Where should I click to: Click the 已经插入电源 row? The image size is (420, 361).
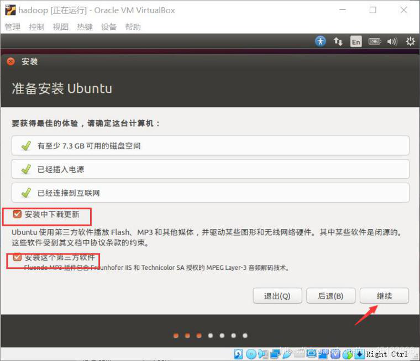[210, 169]
